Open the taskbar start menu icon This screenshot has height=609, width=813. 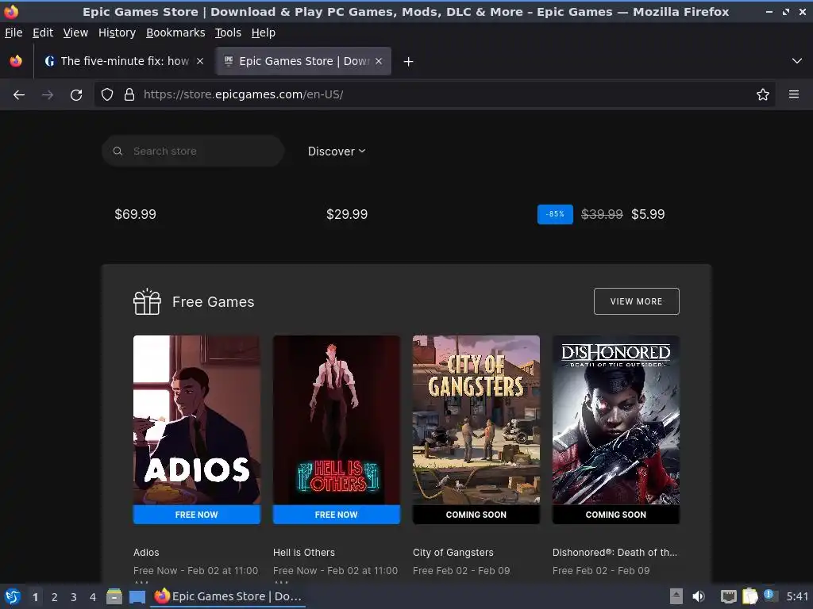13,596
